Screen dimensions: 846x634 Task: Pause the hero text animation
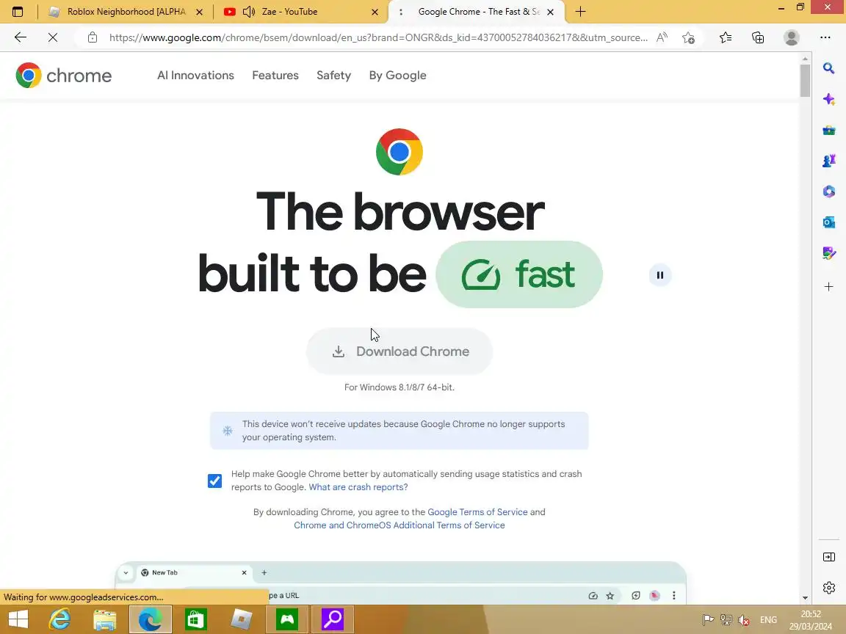pyautogui.click(x=660, y=275)
